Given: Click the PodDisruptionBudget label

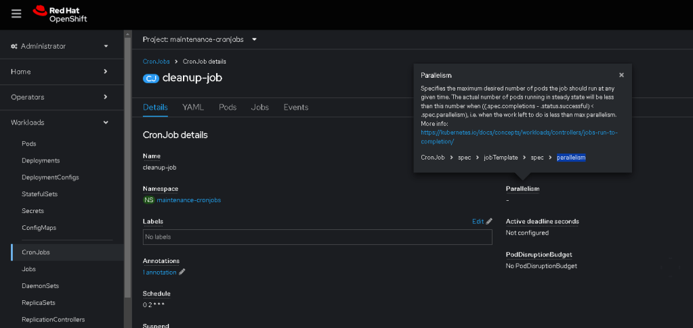Looking at the screenshot, I should pos(539,255).
